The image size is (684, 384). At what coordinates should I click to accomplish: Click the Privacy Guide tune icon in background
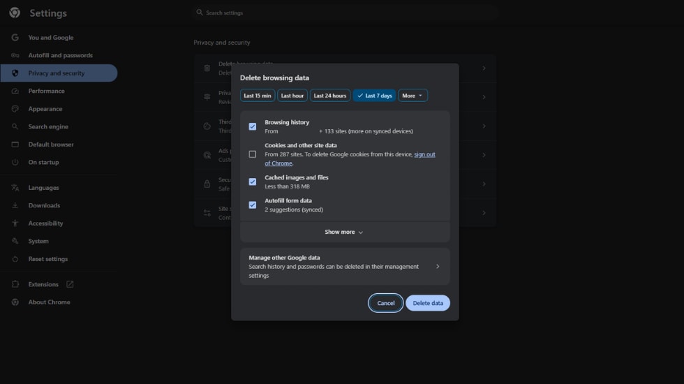(x=207, y=97)
